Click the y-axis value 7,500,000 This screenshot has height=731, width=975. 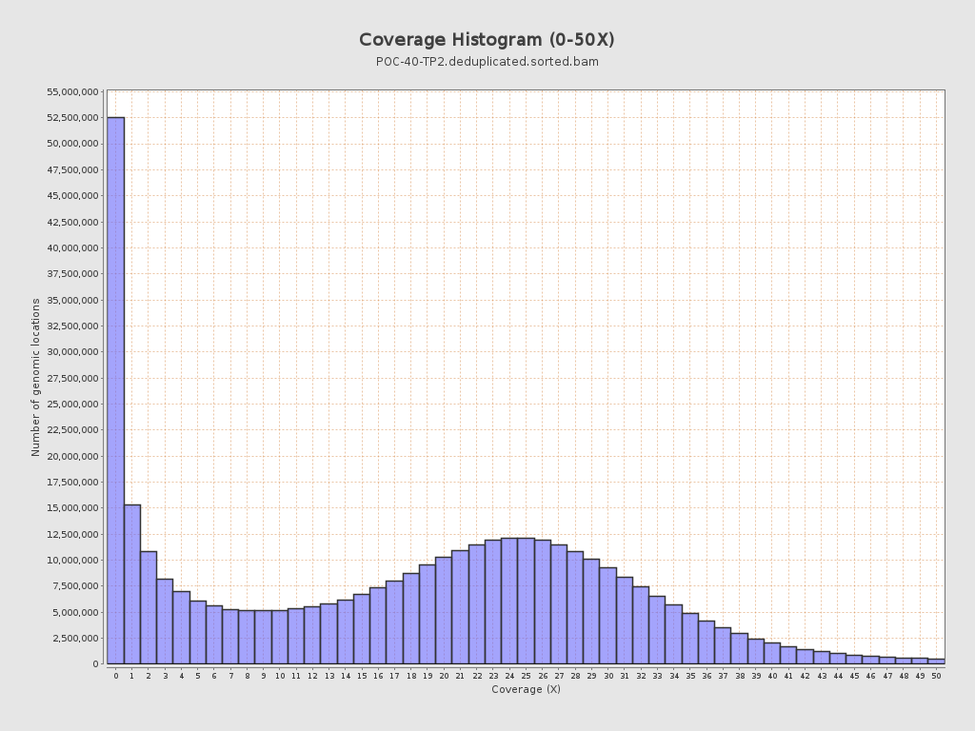[x=75, y=586]
